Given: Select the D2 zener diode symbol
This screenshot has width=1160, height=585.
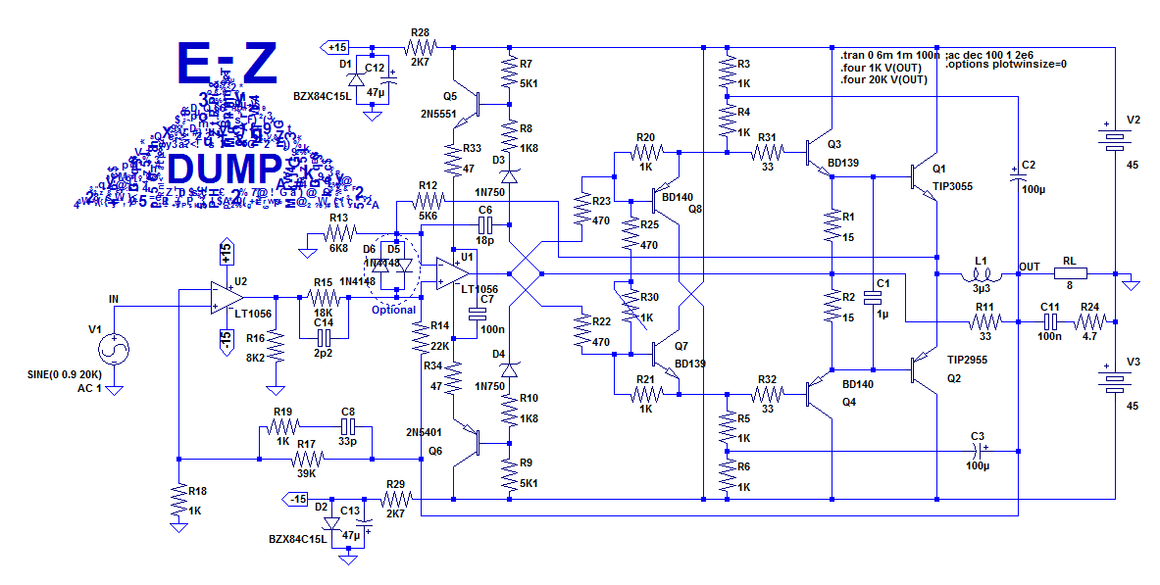Looking at the screenshot, I should (332, 522).
